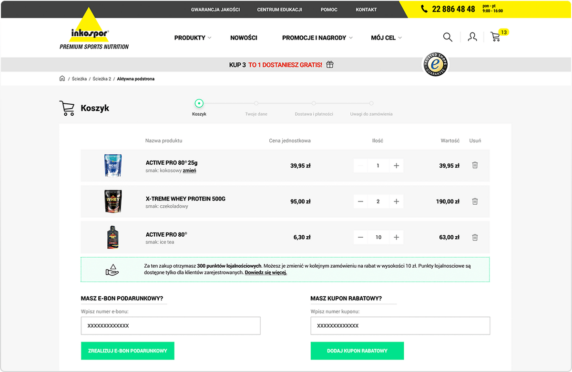
Task: Decrease ice tea ACTIVE PRO 80 quantity
Action: (x=360, y=237)
